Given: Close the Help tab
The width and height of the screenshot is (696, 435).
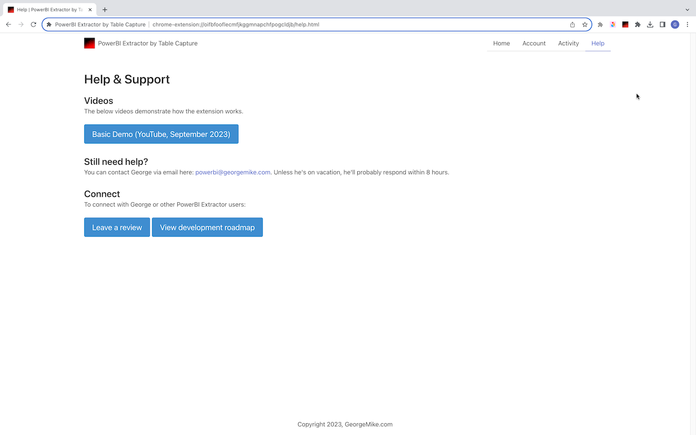Looking at the screenshot, I should click(90, 10).
